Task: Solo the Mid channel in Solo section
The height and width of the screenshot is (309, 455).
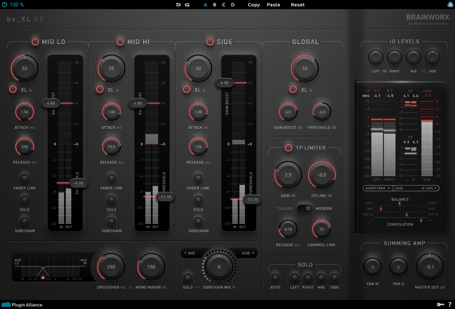Action: coord(321,277)
